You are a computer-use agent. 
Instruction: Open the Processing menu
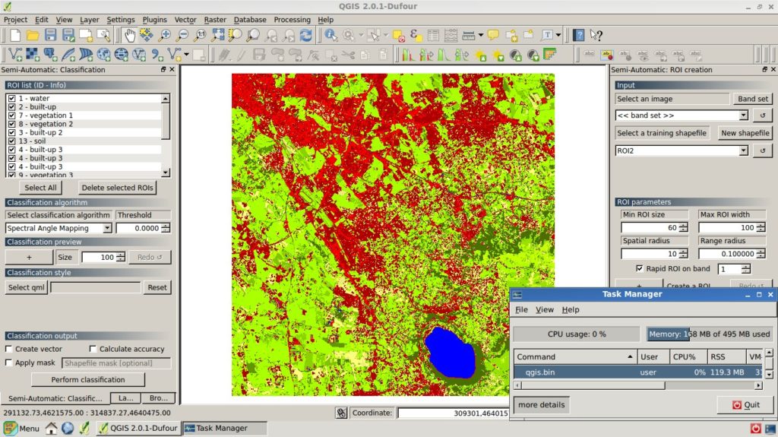(x=292, y=20)
